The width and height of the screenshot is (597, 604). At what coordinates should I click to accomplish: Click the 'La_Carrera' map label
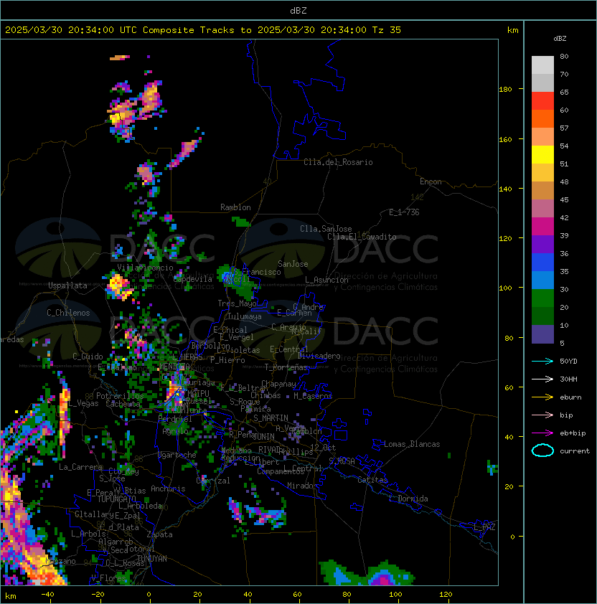[81, 467]
